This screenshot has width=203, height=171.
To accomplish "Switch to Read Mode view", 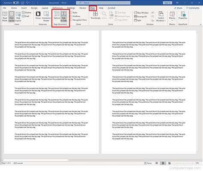I will (x=5, y=16).
